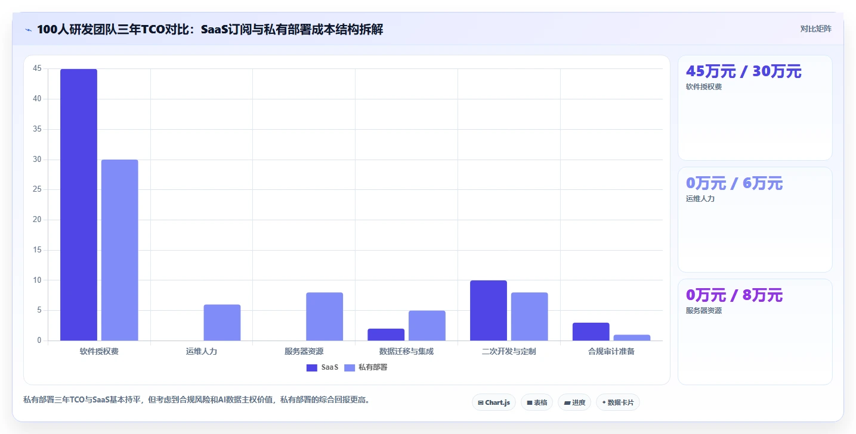Click the 二次开发与定制 x-axis label
The image size is (856, 434).
tap(509, 351)
